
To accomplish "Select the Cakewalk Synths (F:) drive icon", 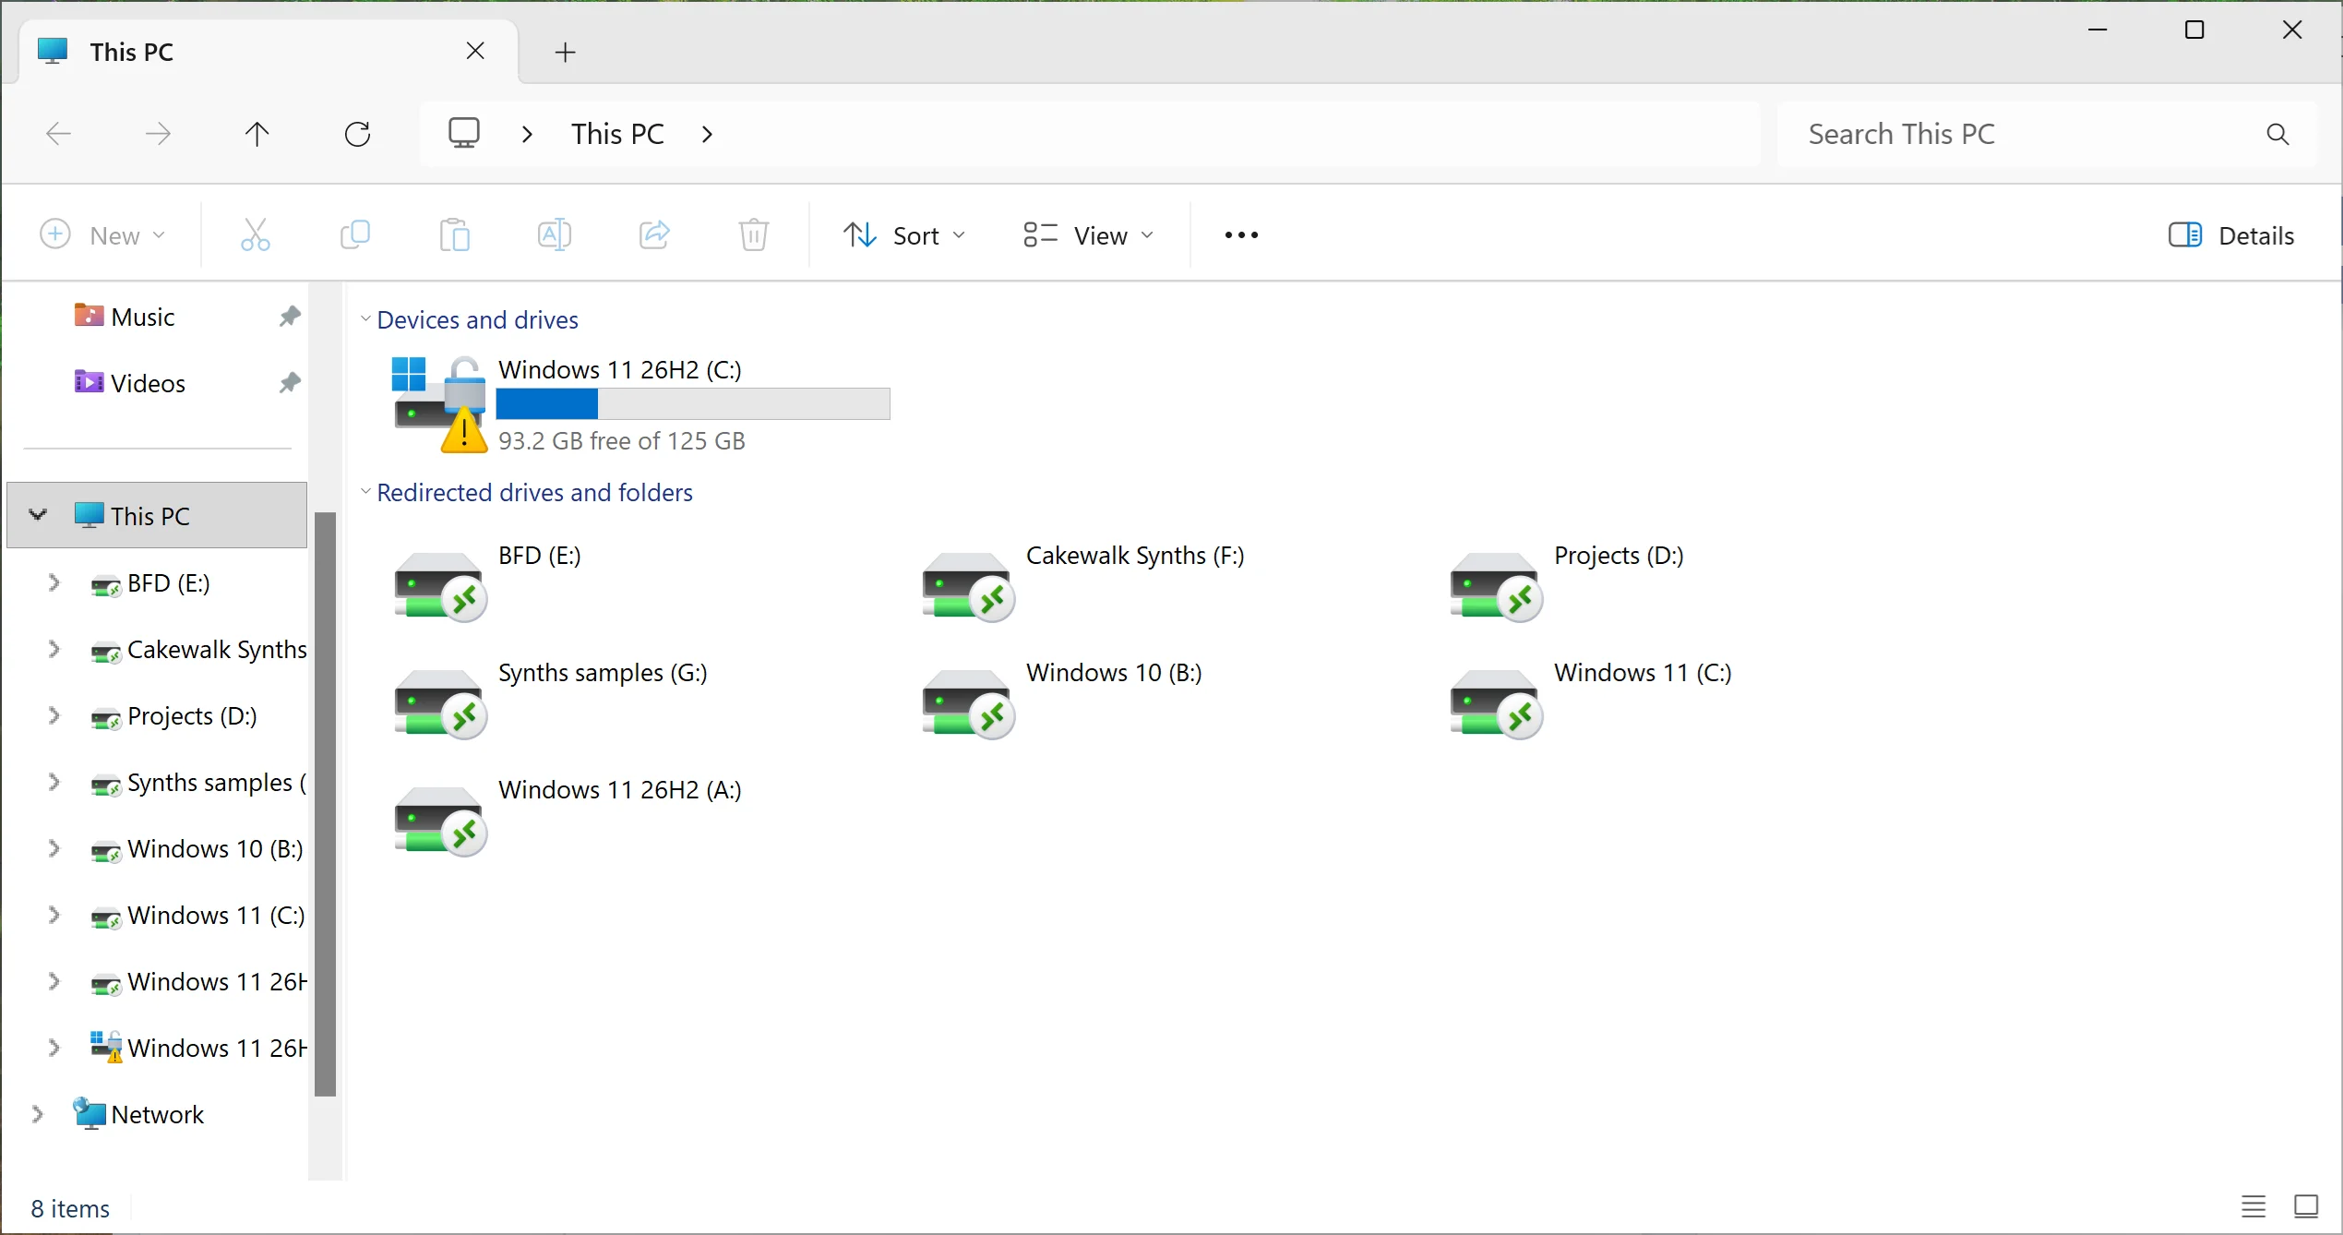I will click(968, 586).
